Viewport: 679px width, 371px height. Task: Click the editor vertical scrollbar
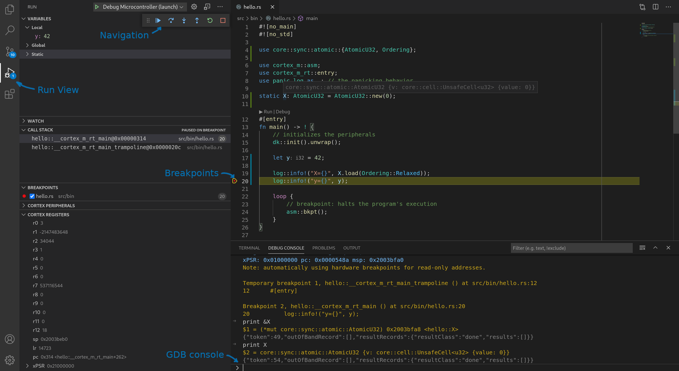(x=676, y=78)
